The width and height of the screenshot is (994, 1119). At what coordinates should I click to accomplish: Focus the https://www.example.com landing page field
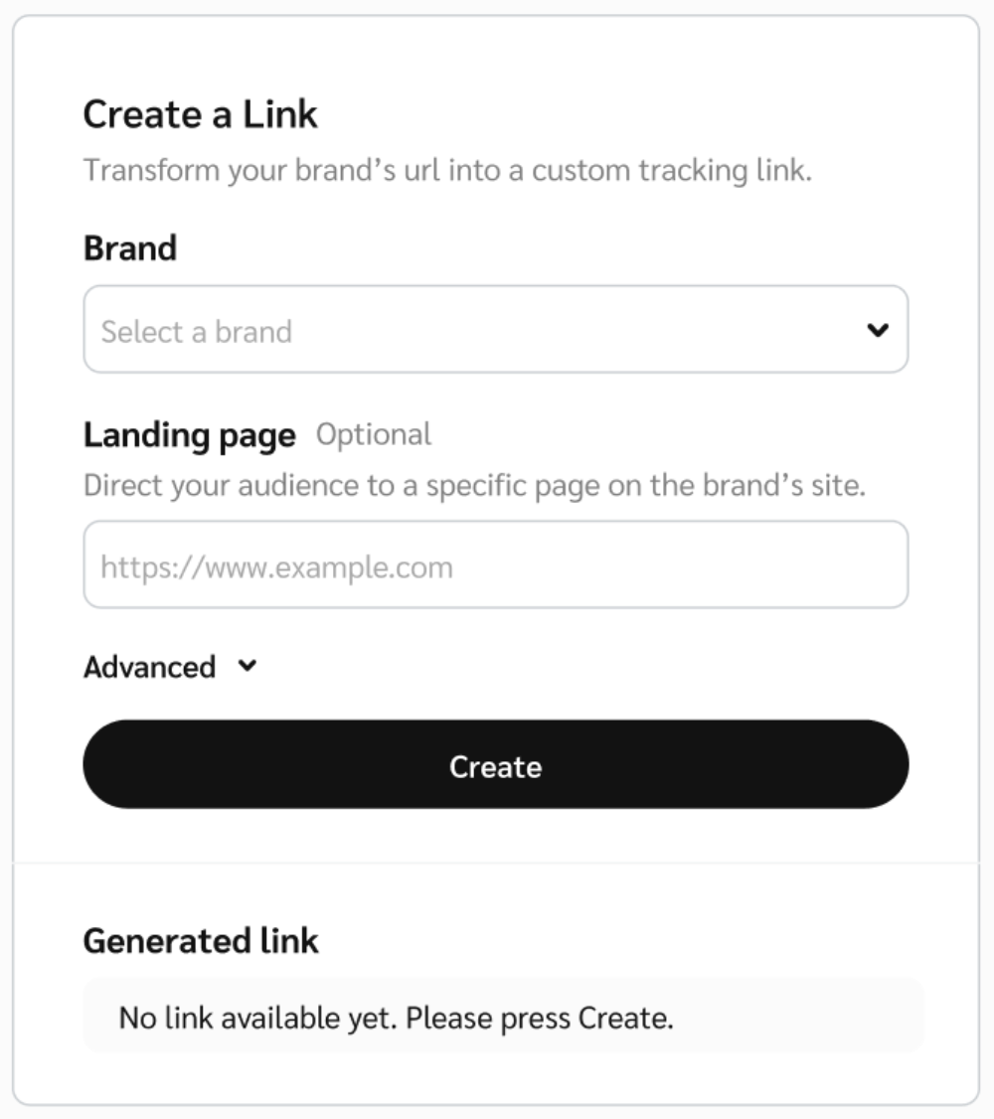496,564
